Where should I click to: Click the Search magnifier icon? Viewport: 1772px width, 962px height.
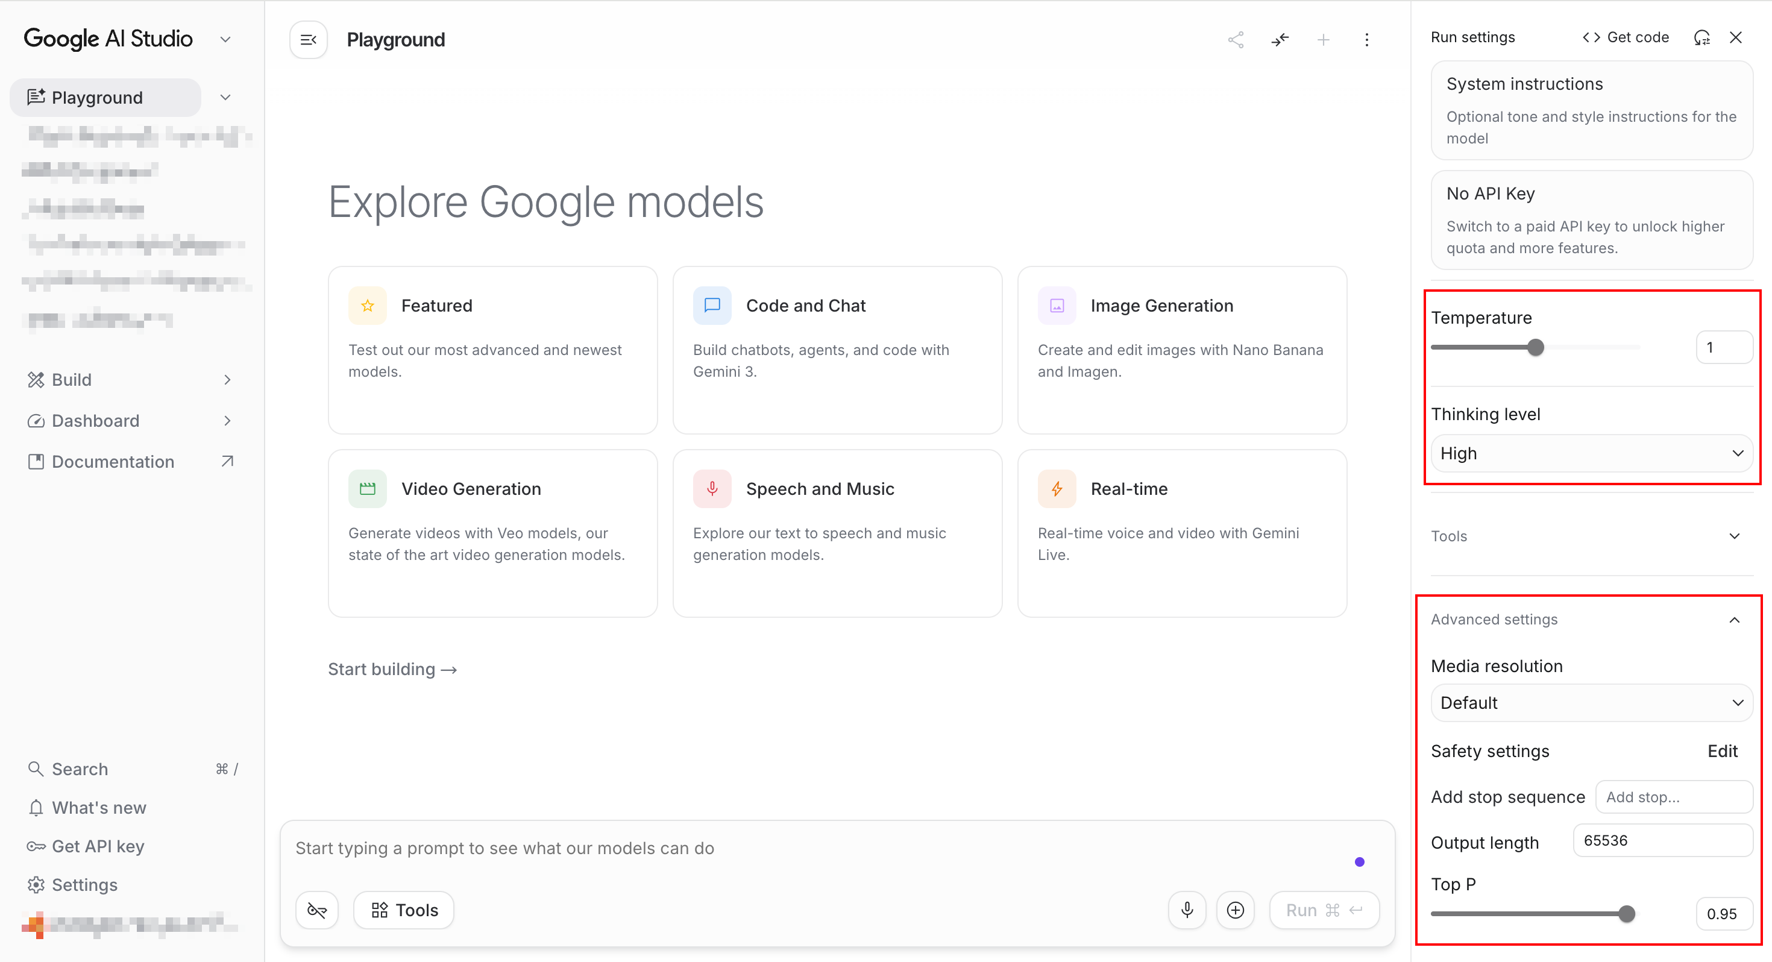[36, 769]
